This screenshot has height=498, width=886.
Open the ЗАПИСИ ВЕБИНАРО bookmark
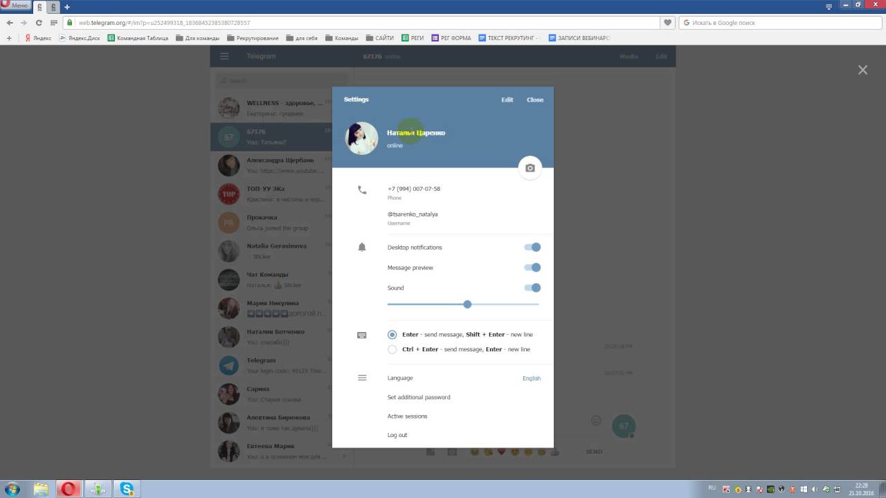tap(579, 38)
